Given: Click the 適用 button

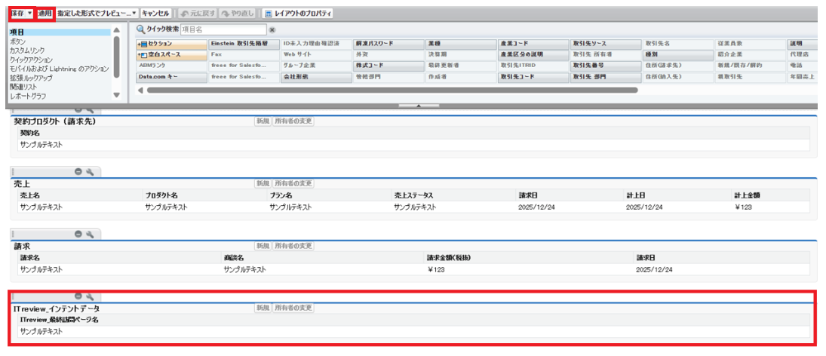Looking at the screenshot, I should coord(46,14).
